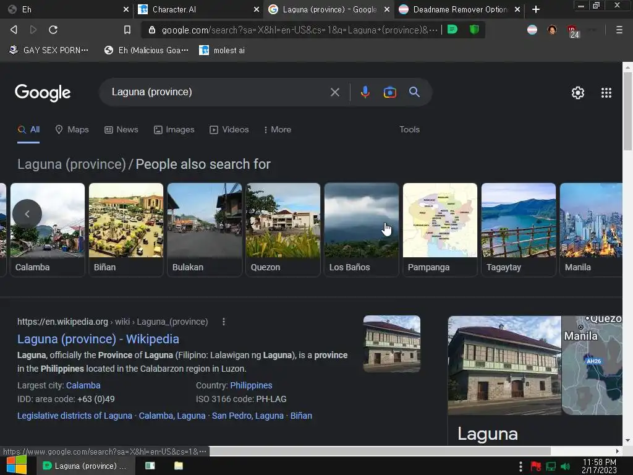633x475 pixels.
Task: Open Google quick settings gear
Action: [x=578, y=93]
